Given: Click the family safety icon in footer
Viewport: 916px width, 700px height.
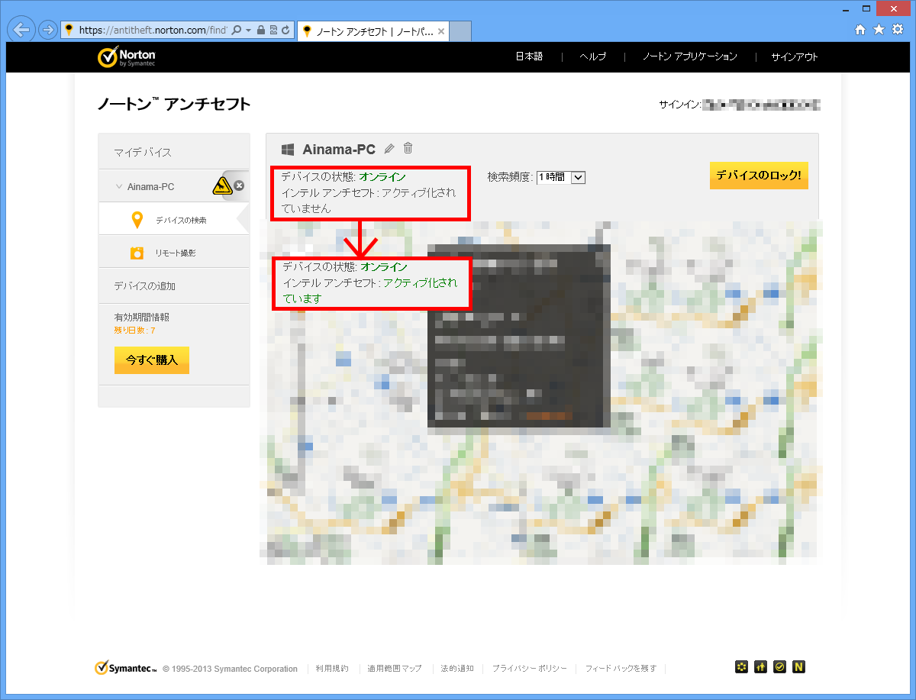Looking at the screenshot, I should (x=760, y=666).
